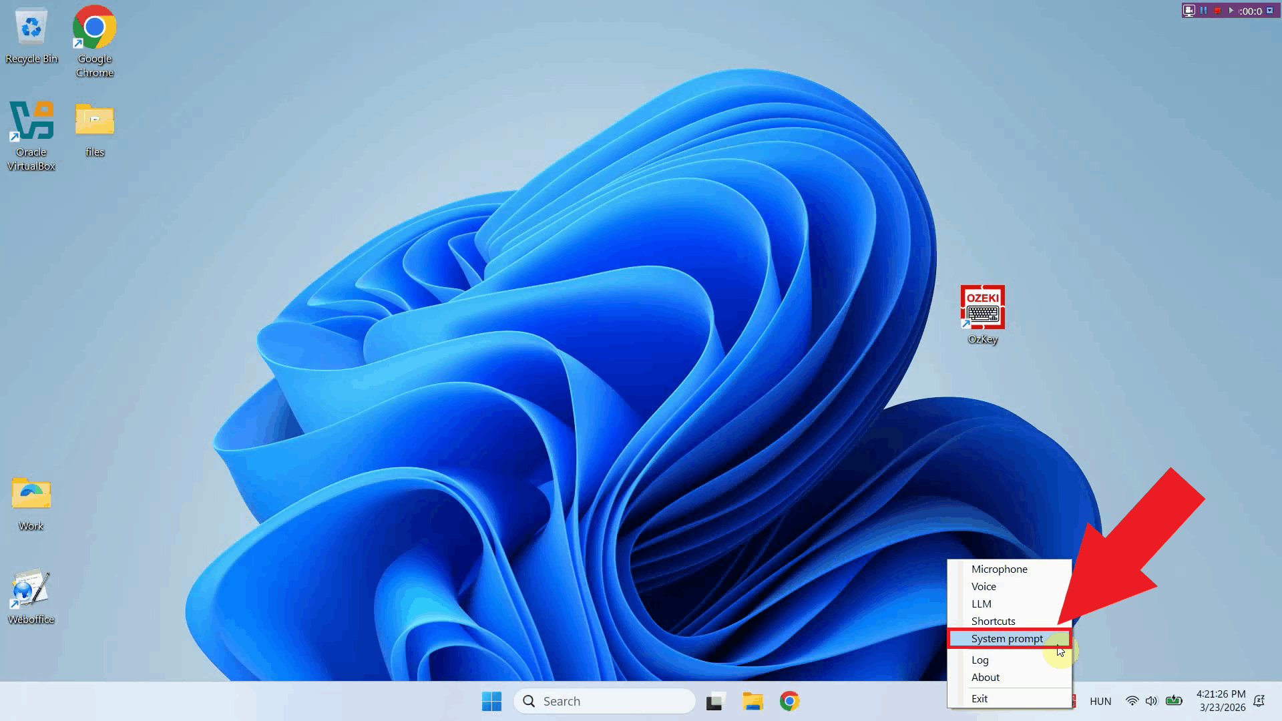This screenshot has width=1282, height=721.
Task: Click the taskbar Search field
Action: point(604,701)
